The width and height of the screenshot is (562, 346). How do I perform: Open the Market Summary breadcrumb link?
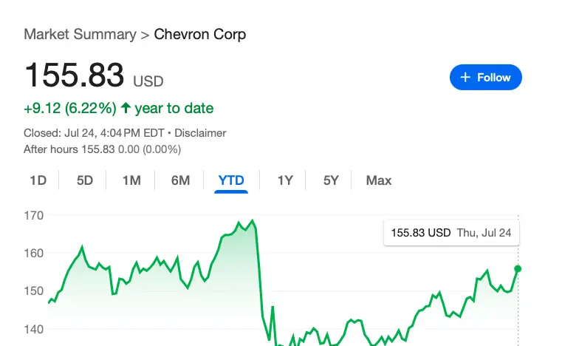[80, 35]
